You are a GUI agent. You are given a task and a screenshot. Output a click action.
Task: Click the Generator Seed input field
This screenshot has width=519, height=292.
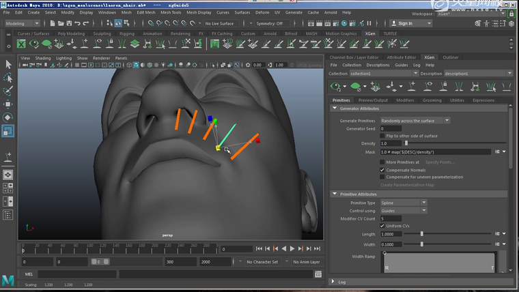click(x=391, y=128)
